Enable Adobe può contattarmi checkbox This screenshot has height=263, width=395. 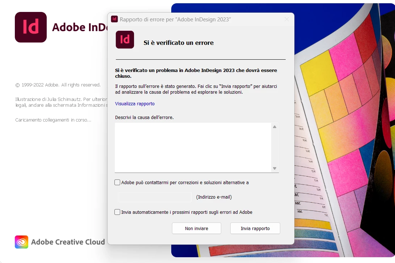[117, 182]
